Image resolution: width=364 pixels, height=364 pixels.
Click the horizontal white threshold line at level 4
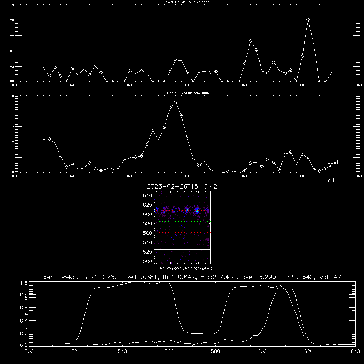(192, 314)
